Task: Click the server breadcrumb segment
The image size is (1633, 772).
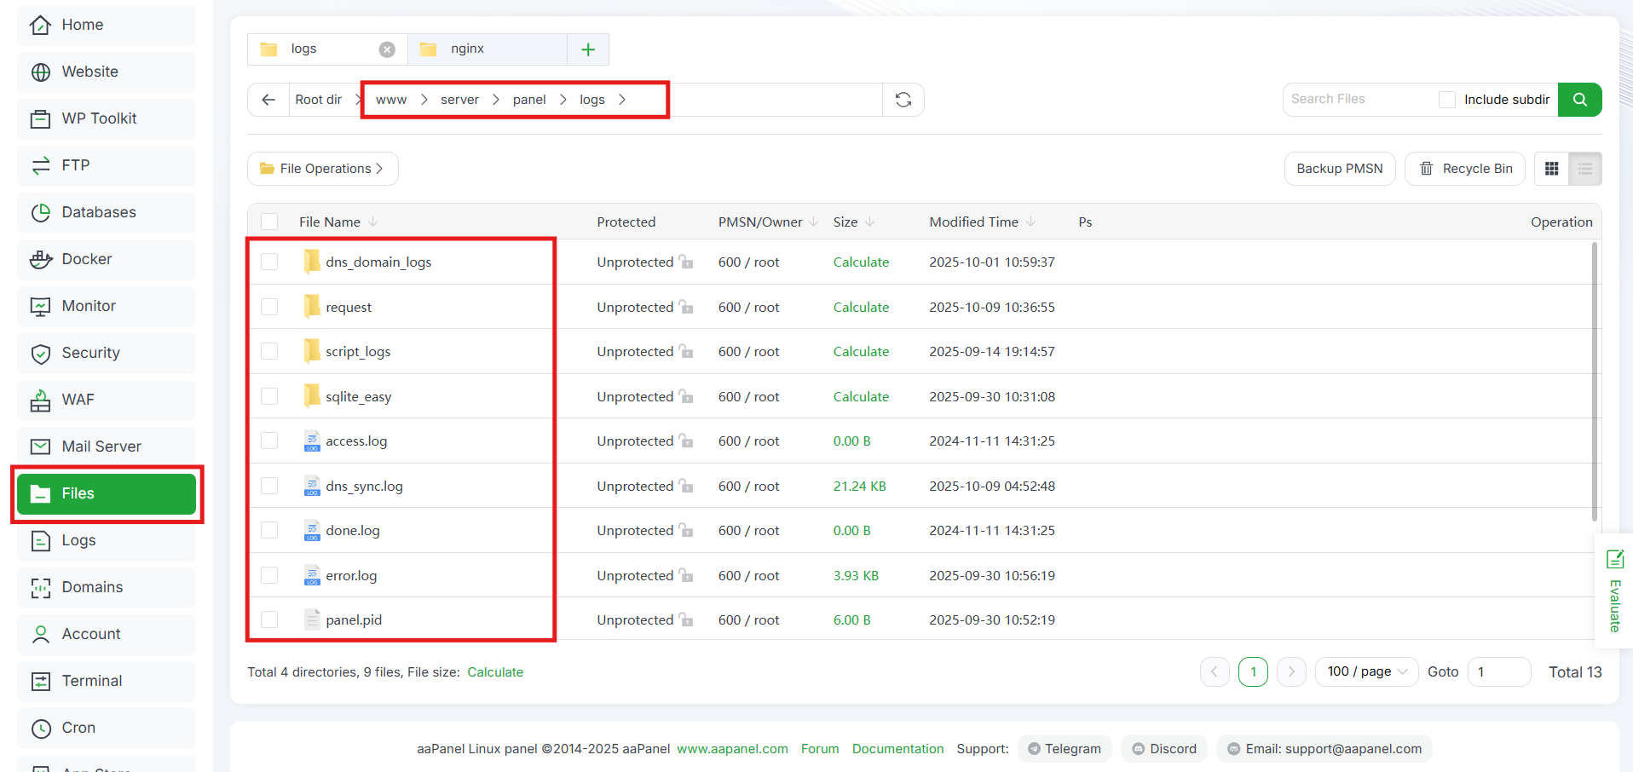Action: pyautogui.click(x=459, y=100)
